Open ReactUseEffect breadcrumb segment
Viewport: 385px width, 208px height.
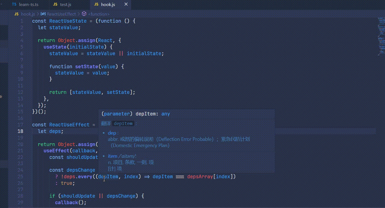tap(61, 14)
